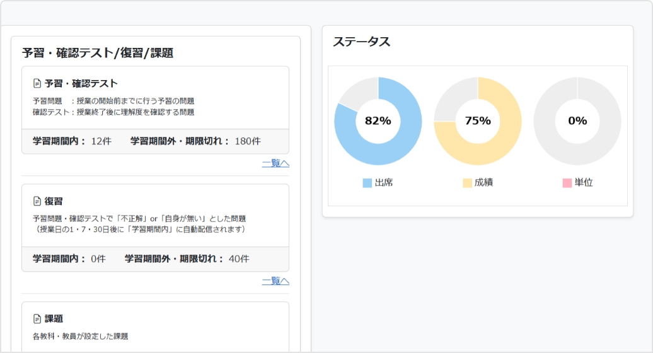Click the blue 出席 legend swatch

367,183
